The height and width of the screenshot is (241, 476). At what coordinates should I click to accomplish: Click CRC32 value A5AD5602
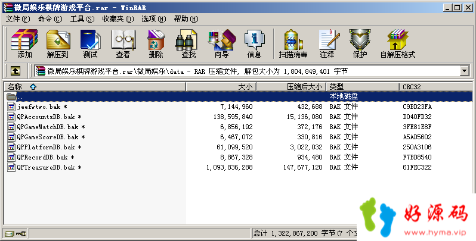click(x=417, y=137)
